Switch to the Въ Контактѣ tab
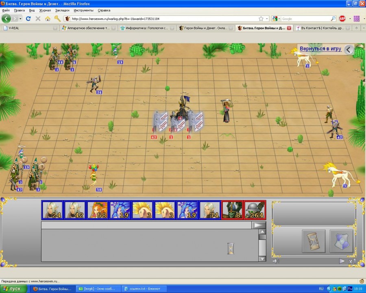 tap(322, 28)
